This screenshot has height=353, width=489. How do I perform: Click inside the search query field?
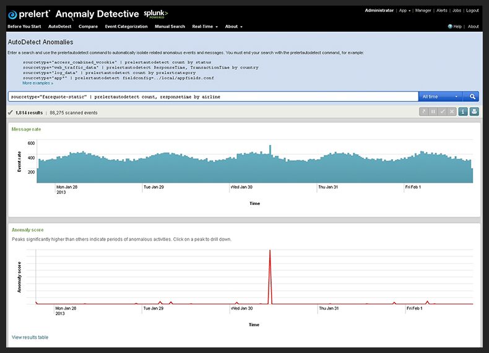(213, 97)
